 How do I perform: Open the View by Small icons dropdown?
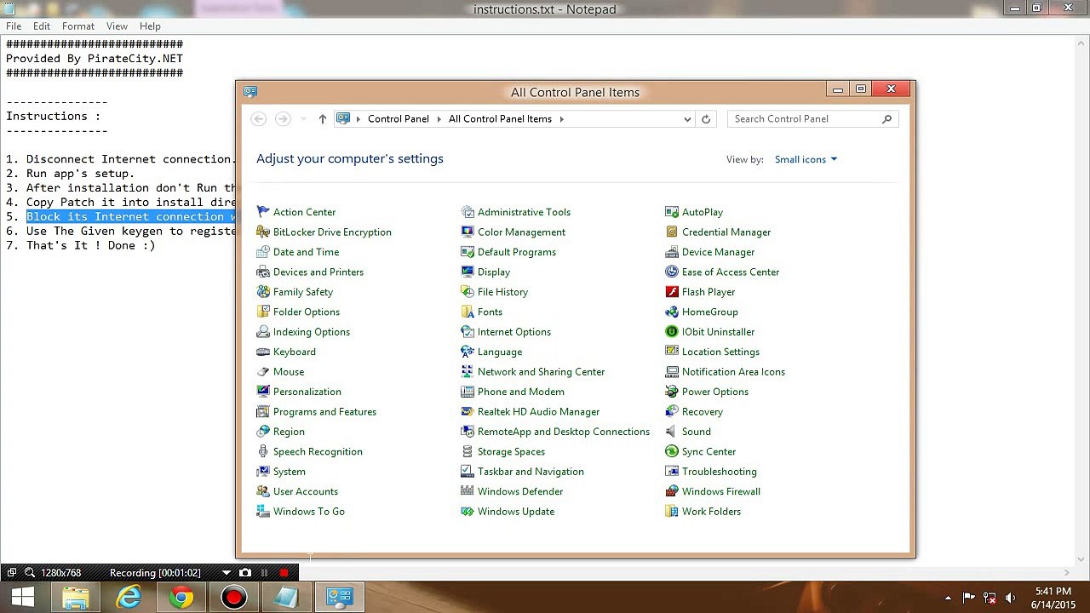pos(806,159)
